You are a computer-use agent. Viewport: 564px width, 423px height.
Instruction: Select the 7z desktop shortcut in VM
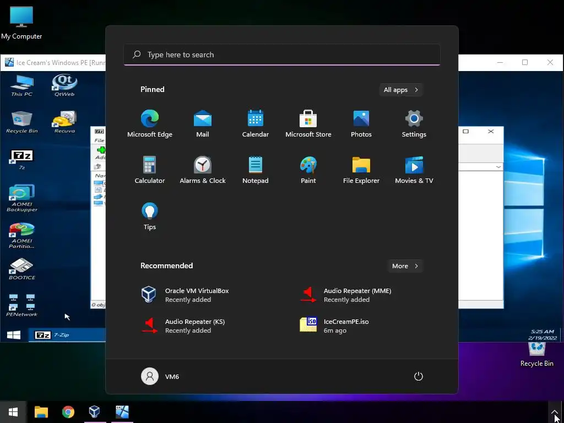tap(22, 159)
